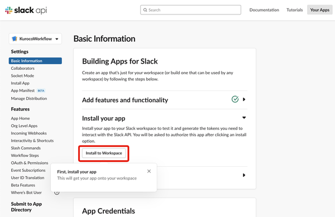335x217 pixels.
Task: Click the Settings sidebar heading
Action: point(20,52)
